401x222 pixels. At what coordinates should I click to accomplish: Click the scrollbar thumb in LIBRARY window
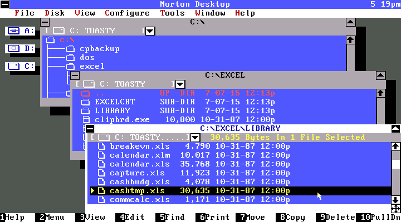pyautogui.click(x=395, y=164)
